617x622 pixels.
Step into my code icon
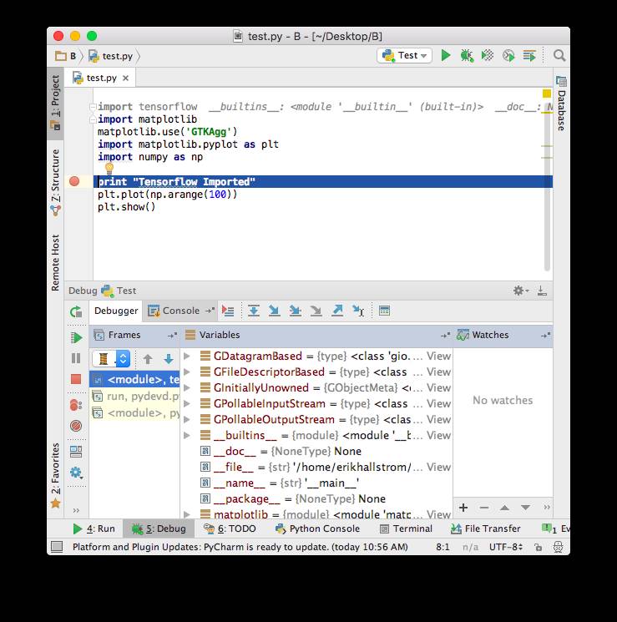click(296, 311)
